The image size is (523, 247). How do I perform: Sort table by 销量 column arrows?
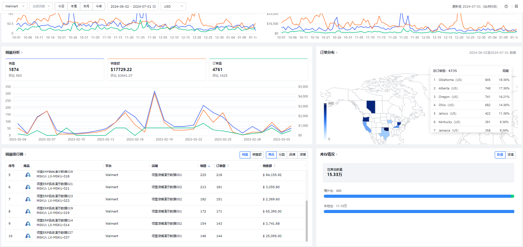pyautogui.click(x=209, y=166)
